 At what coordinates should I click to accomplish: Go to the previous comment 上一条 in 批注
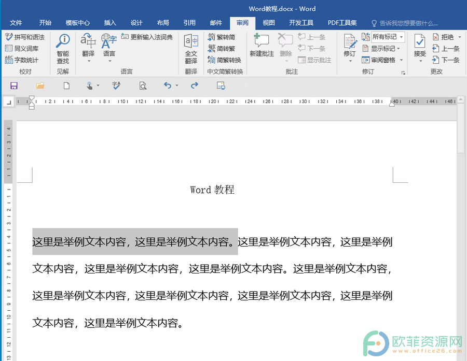coord(311,37)
